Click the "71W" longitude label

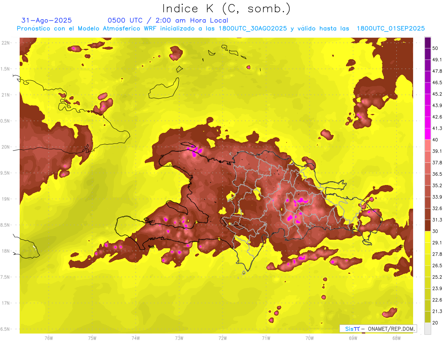(266, 338)
